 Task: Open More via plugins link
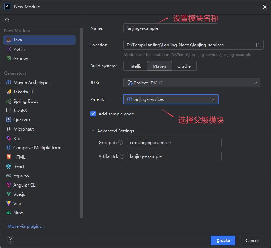click(26, 226)
